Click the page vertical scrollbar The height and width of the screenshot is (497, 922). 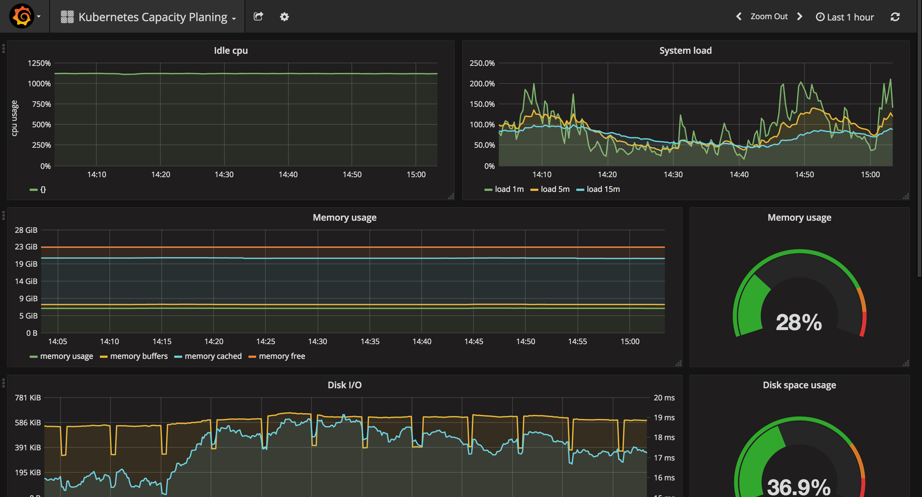click(919, 138)
